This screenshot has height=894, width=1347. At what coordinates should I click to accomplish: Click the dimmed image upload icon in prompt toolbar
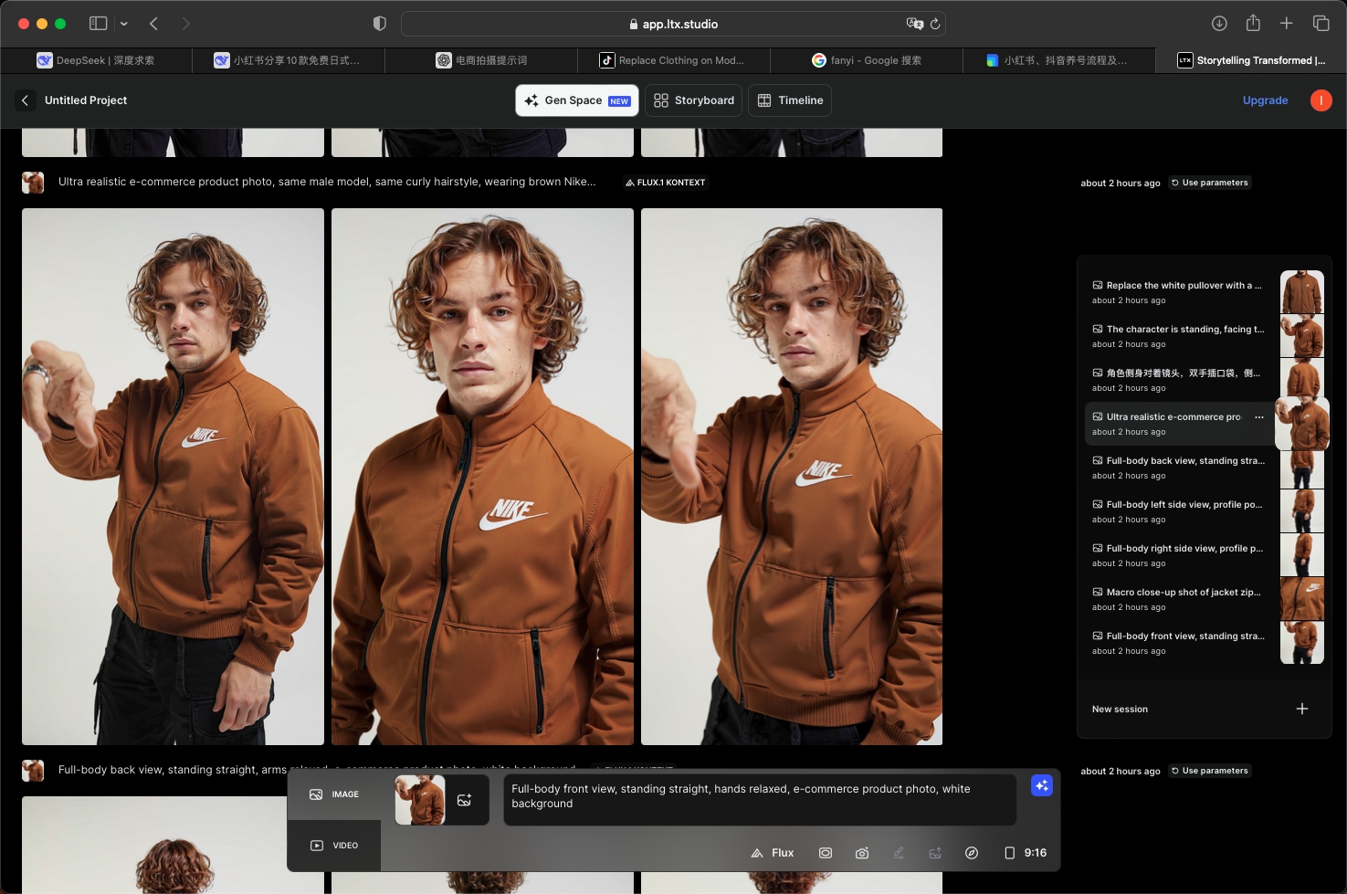[935, 853]
